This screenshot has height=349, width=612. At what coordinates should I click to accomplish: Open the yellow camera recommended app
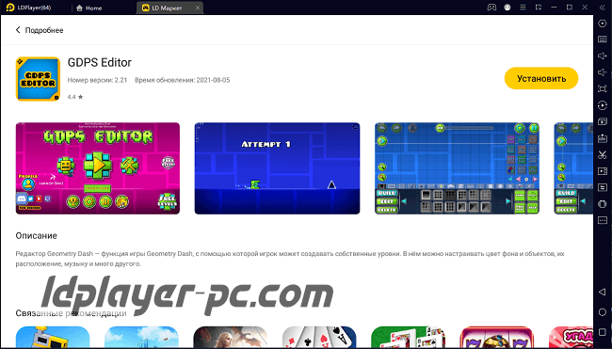pyautogui.click(x=53, y=337)
